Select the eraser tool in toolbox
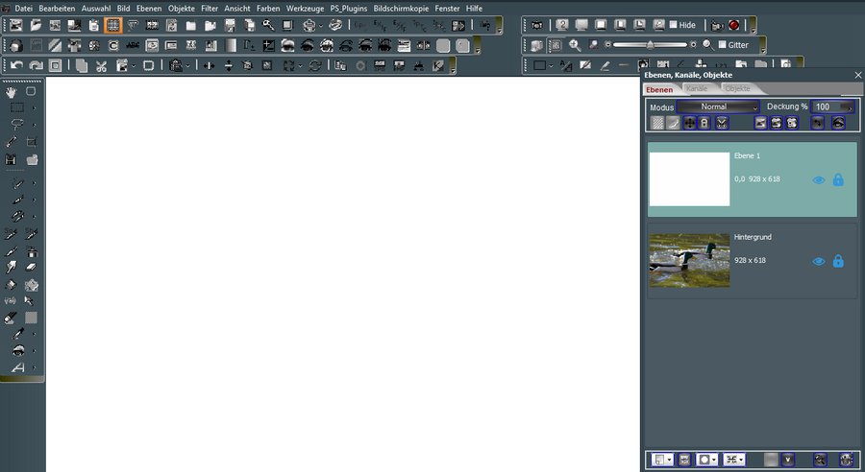This screenshot has width=865, height=472. coord(32,267)
